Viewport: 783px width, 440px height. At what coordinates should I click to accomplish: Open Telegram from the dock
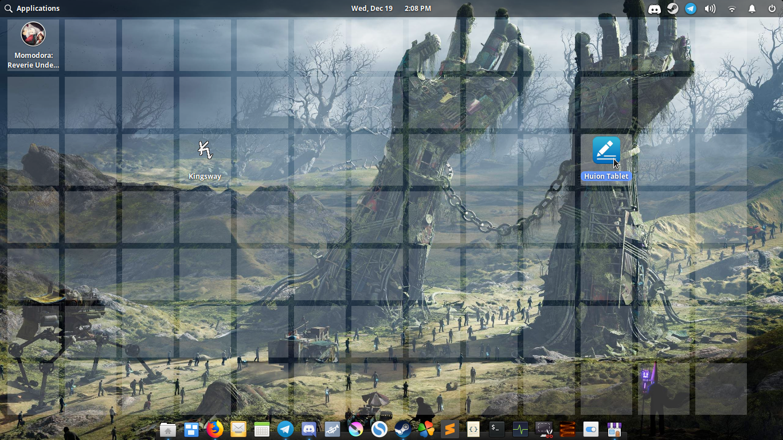pos(285,429)
